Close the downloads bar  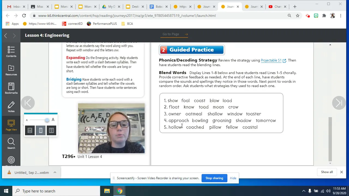coord(341,172)
